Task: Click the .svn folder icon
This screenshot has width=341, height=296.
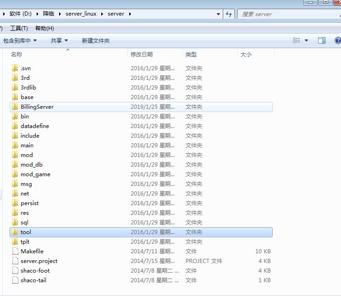Action: point(15,68)
